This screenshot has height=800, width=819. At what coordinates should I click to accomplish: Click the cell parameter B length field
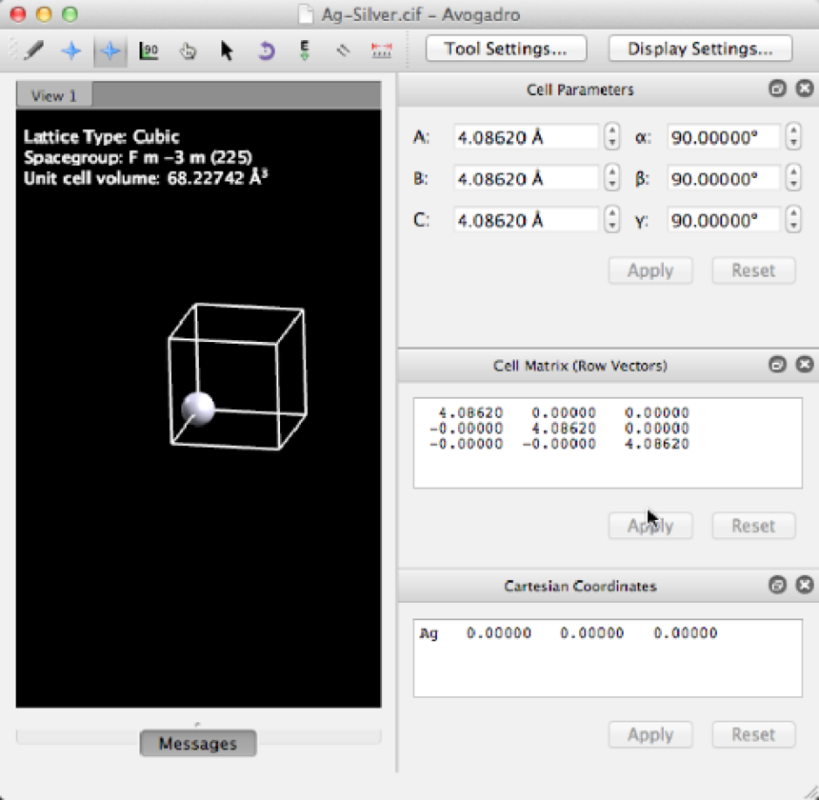pyautogui.click(x=526, y=179)
